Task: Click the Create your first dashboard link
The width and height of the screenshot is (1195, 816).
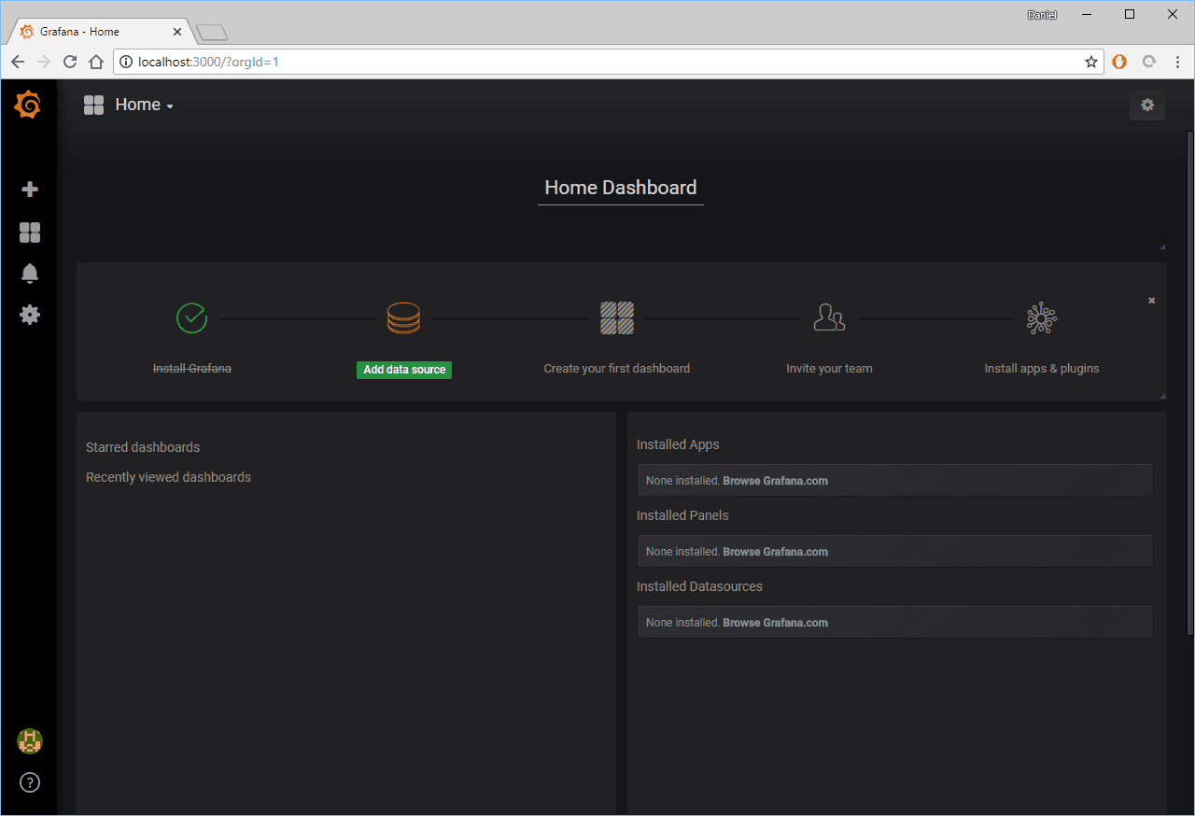Action: click(617, 369)
